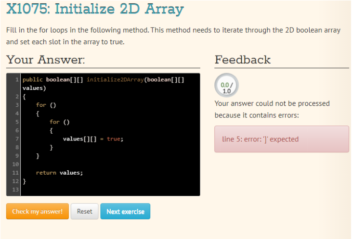Click the line 5 error message box
The image size is (352, 239).
[x=282, y=139]
